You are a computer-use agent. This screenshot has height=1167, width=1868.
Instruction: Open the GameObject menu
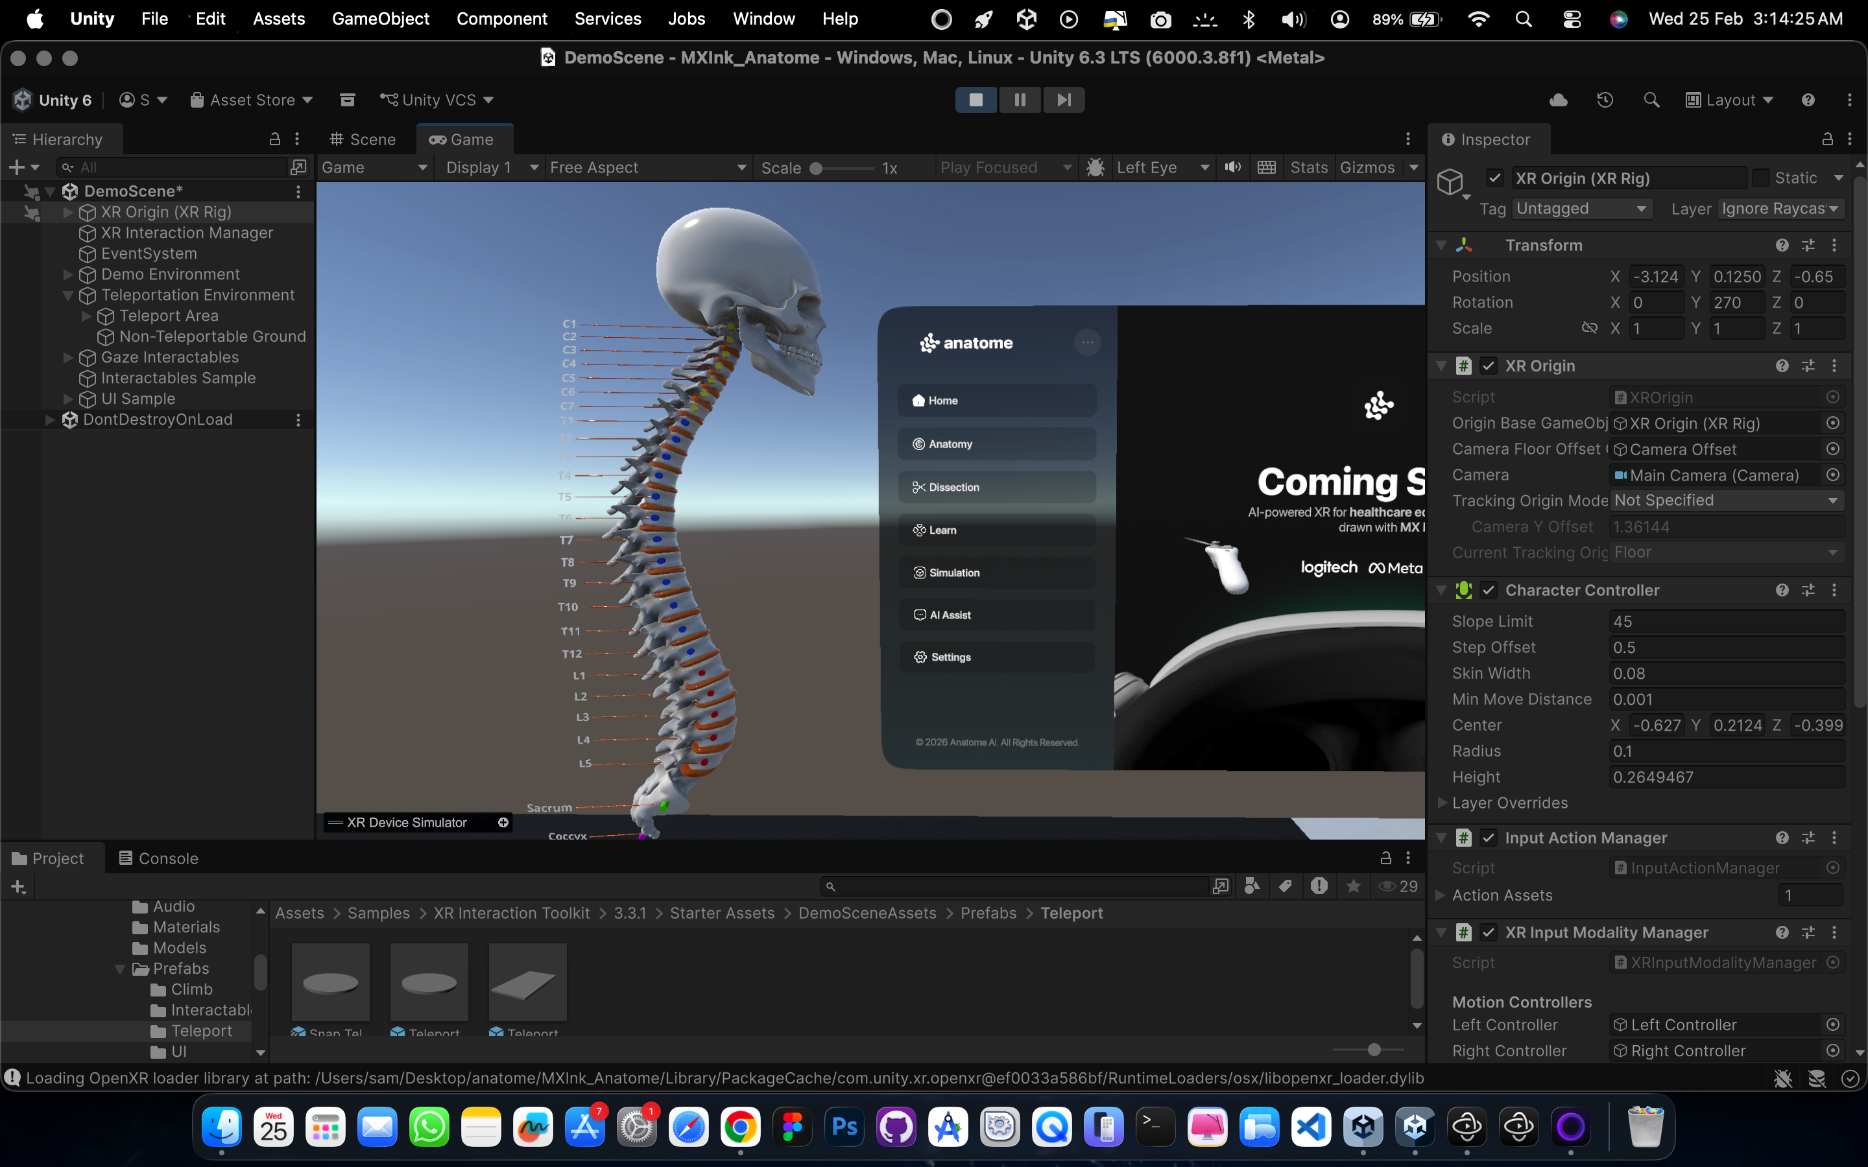tap(380, 19)
